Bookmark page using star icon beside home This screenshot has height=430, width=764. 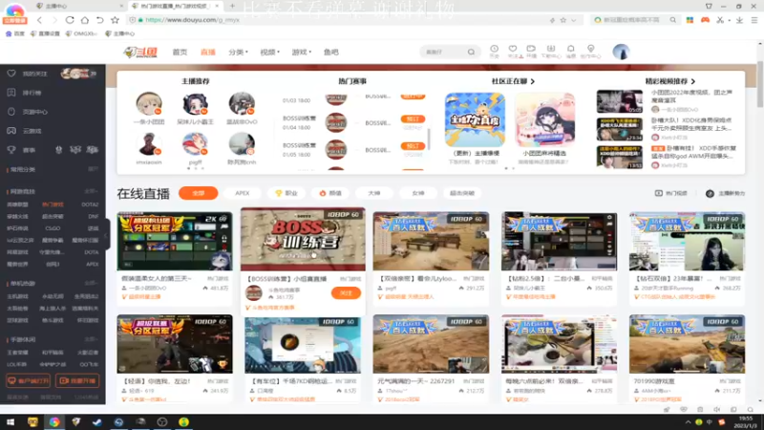[x=115, y=20]
